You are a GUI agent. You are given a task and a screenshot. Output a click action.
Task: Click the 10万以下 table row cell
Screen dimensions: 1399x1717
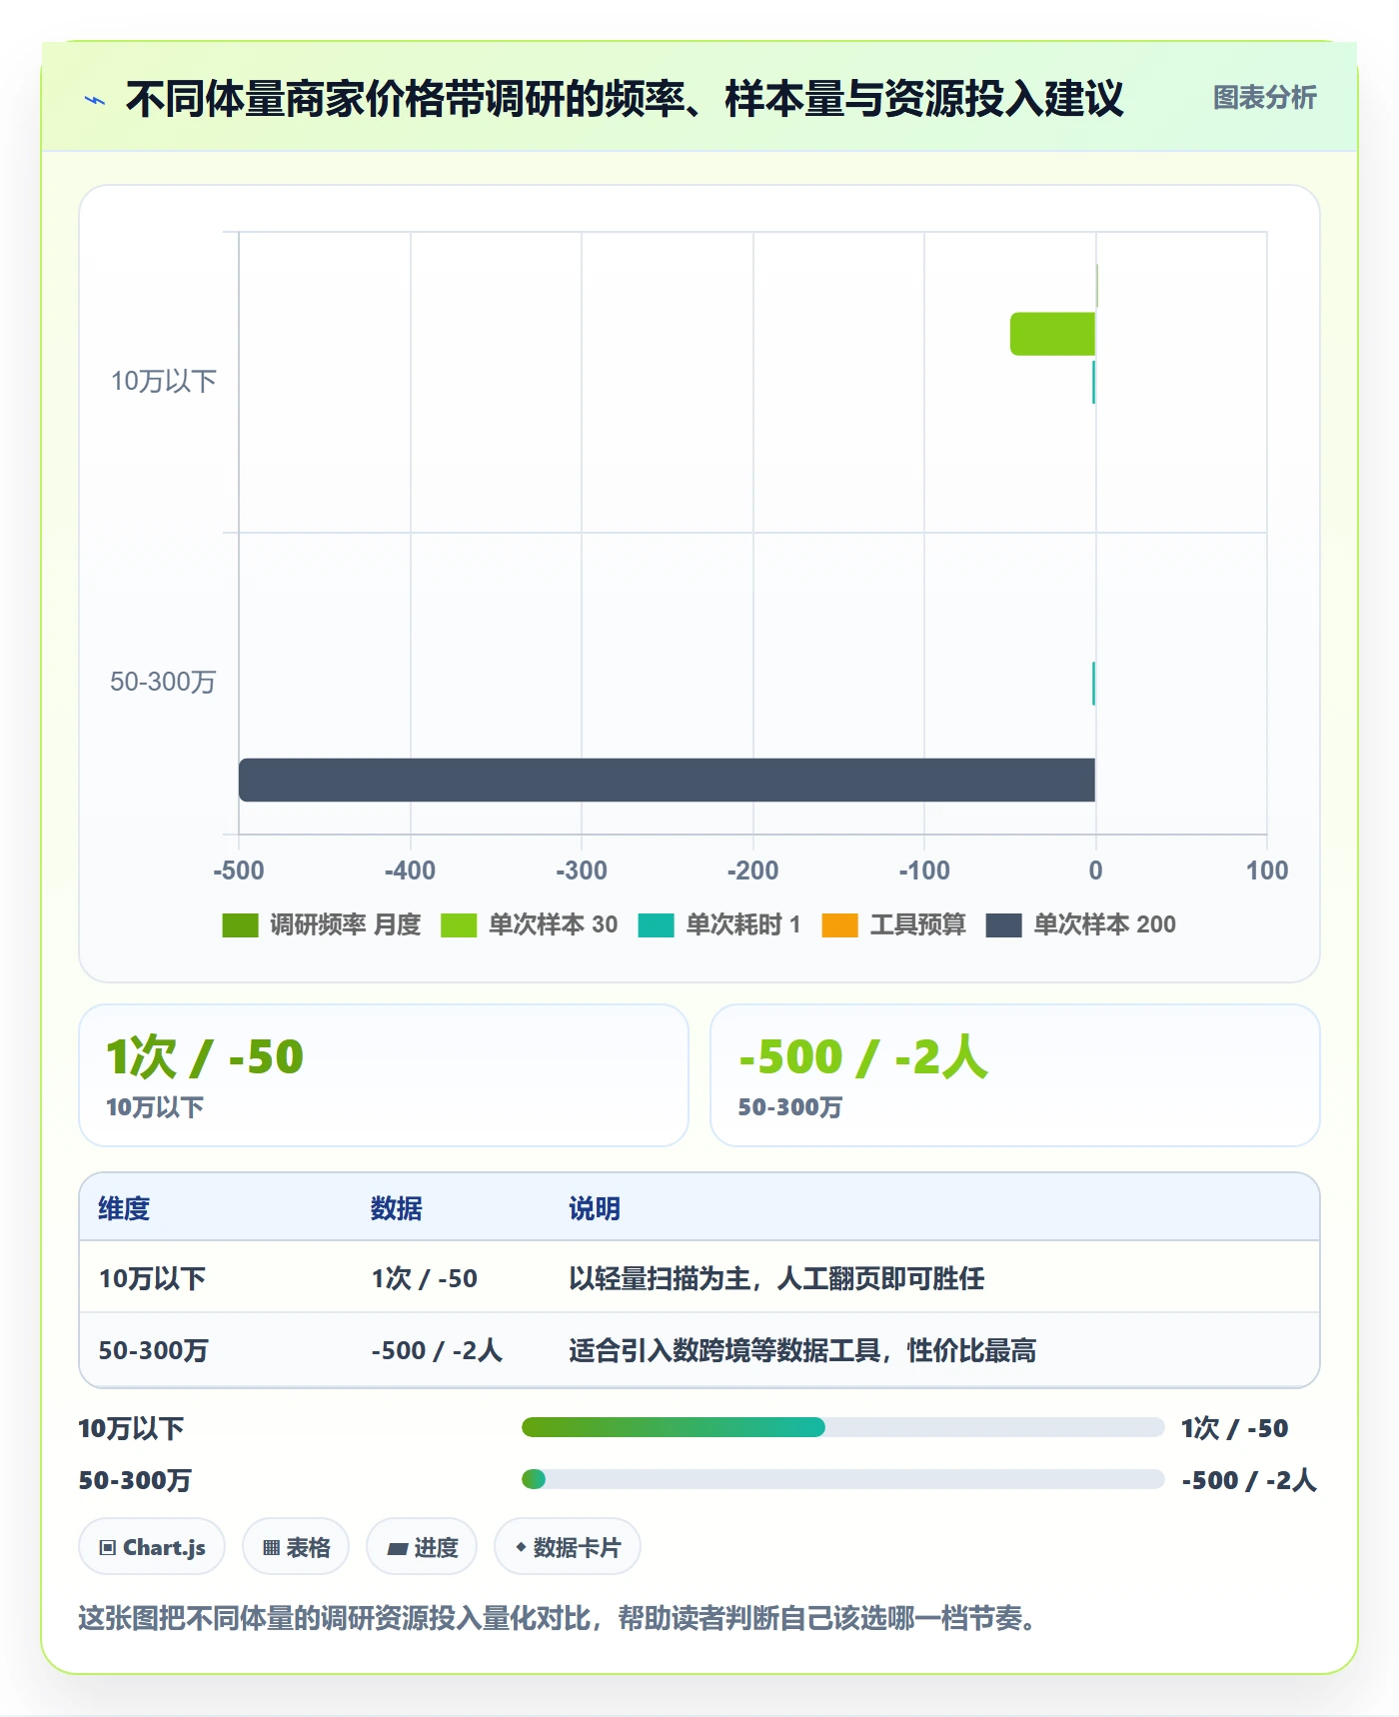[152, 1278]
